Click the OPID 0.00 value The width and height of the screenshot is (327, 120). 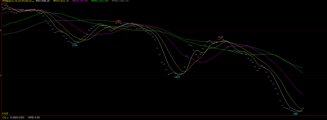click(34, 118)
